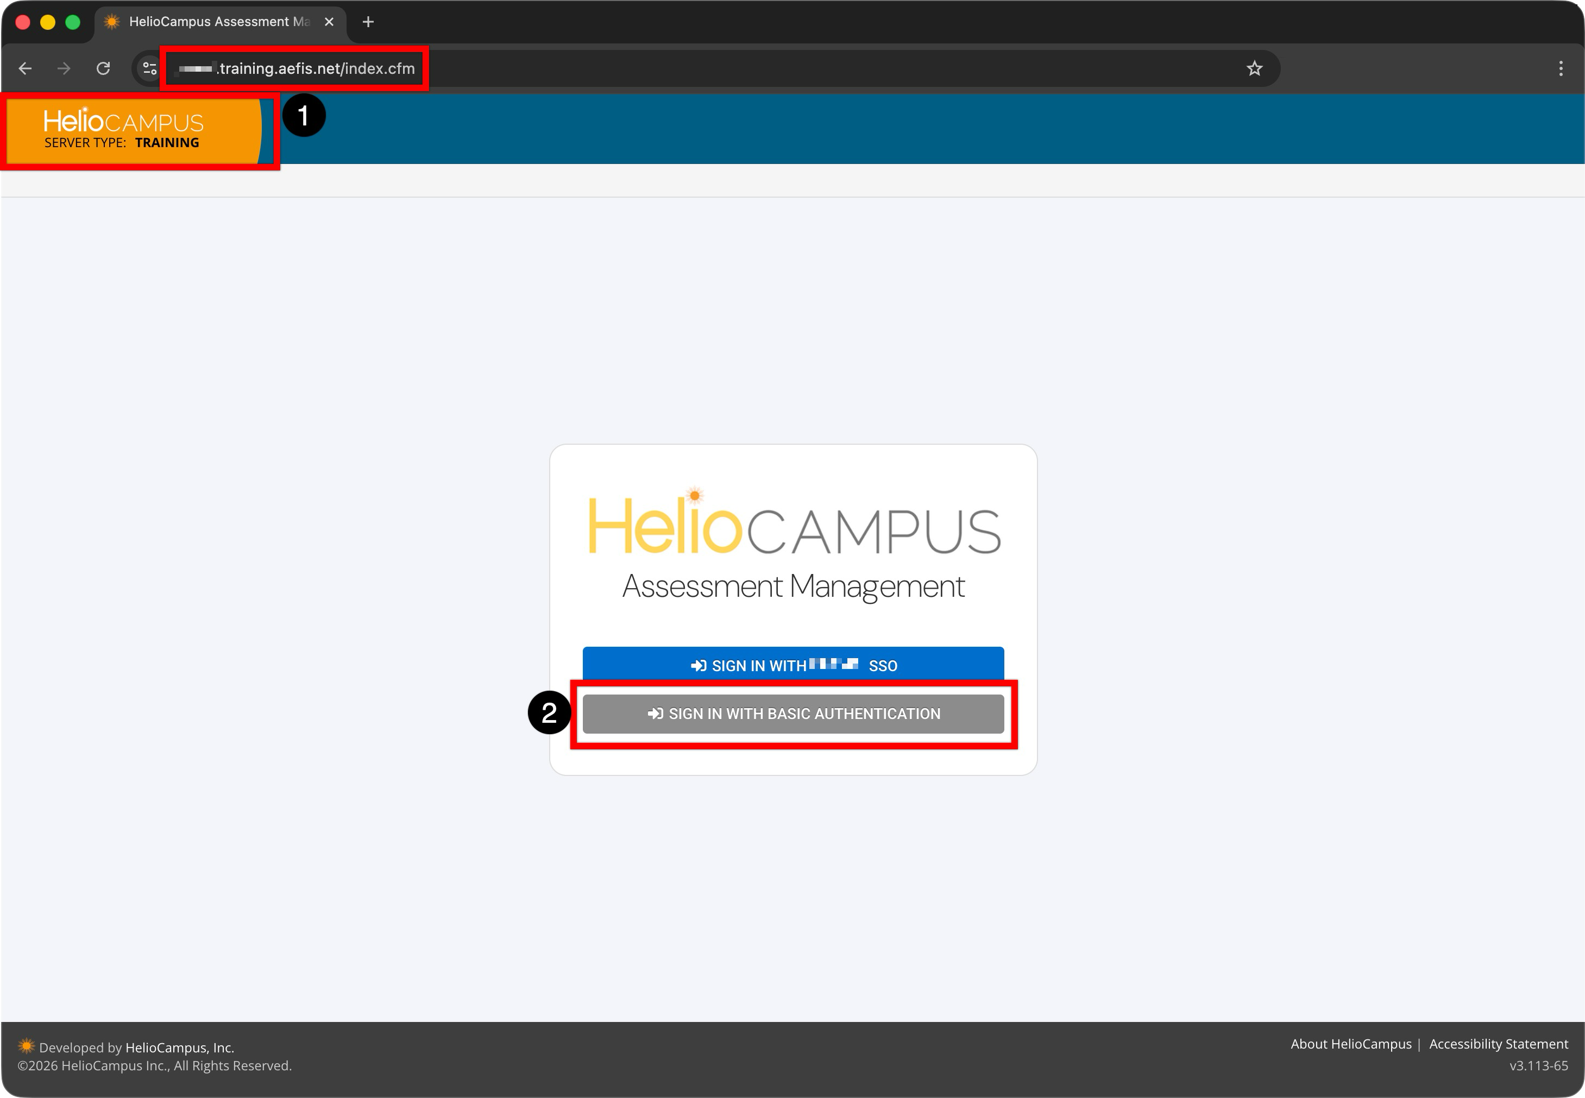Open the About HelioCampus footer link
Viewport: 1585px width, 1098px height.
point(1350,1044)
